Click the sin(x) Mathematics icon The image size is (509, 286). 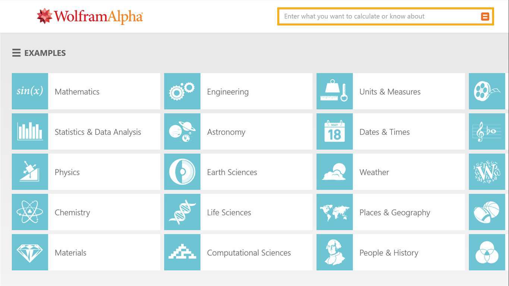[x=30, y=91]
